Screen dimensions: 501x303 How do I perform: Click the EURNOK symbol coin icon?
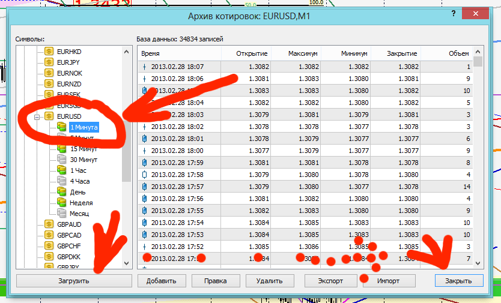coord(48,73)
